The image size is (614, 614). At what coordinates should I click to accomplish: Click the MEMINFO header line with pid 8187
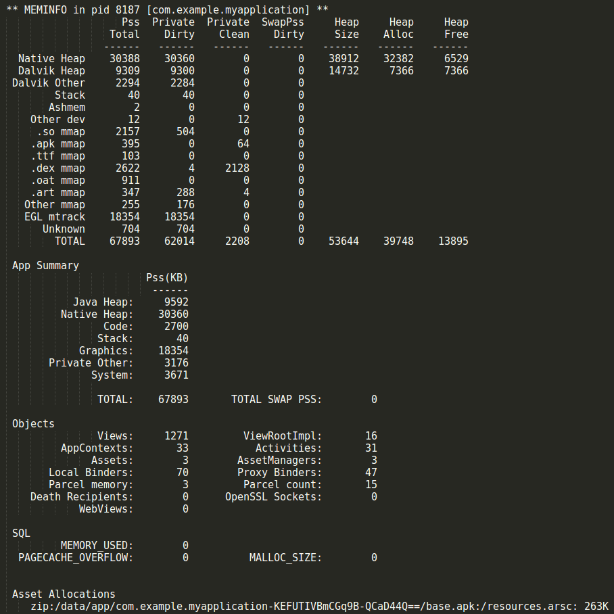pos(167,9)
